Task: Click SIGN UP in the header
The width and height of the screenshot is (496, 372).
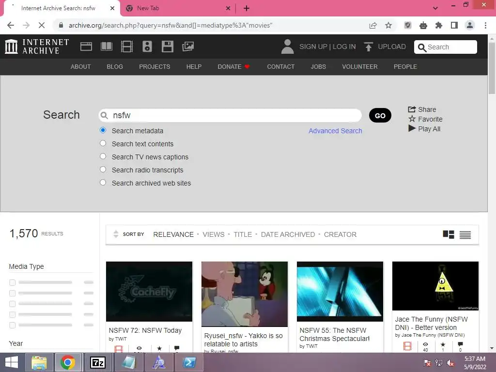Action: (x=313, y=46)
